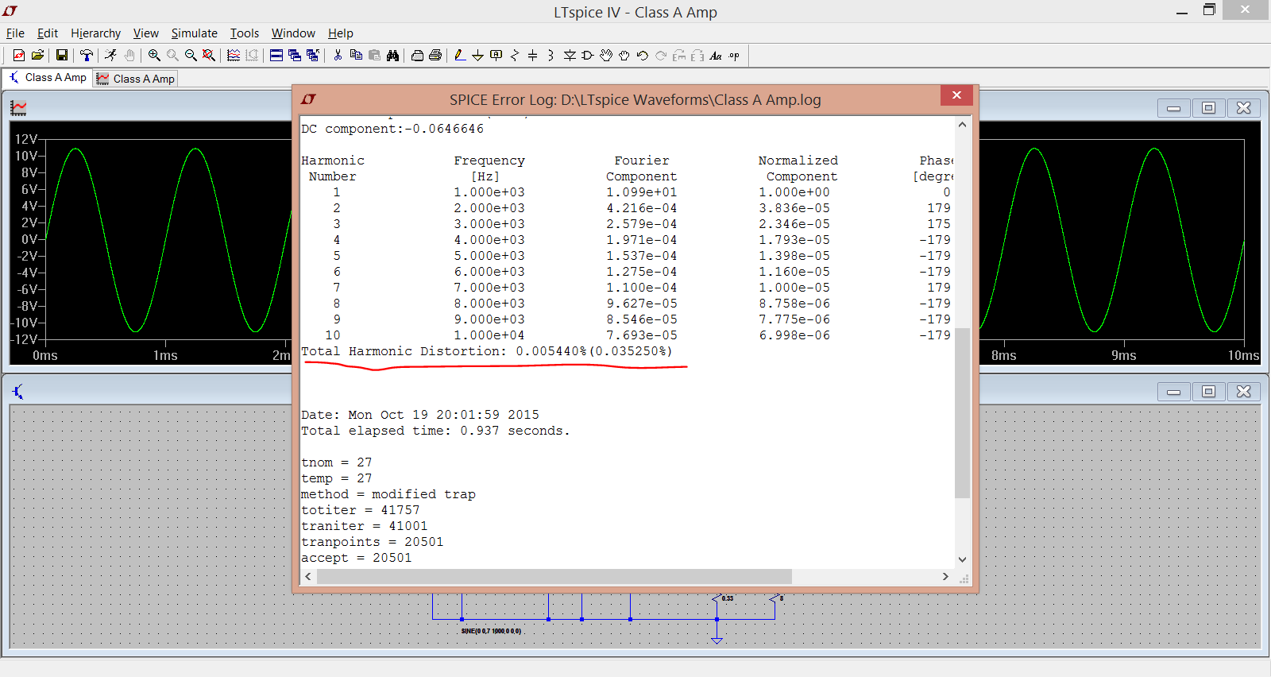The height and width of the screenshot is (677, 1271).
Task: Place a Resistor from the toolbar
Action: [515, 55]
